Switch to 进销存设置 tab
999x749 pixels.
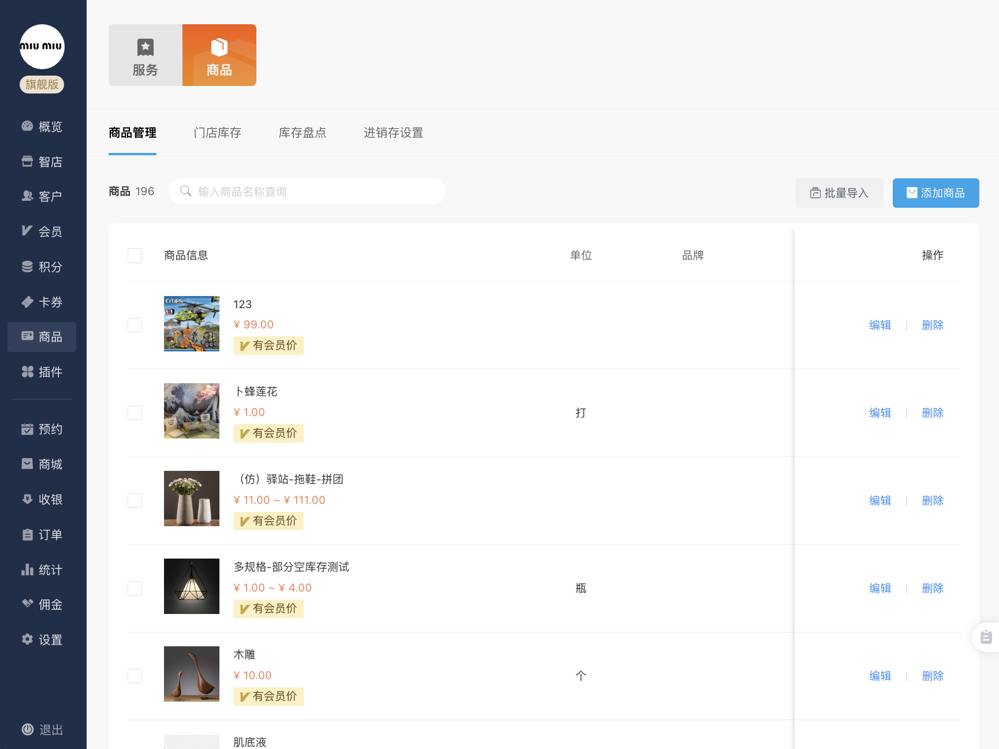[x=393, y=133]
